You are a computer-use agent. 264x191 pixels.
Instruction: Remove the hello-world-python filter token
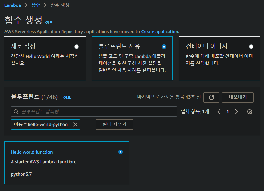tap(75, 124)
